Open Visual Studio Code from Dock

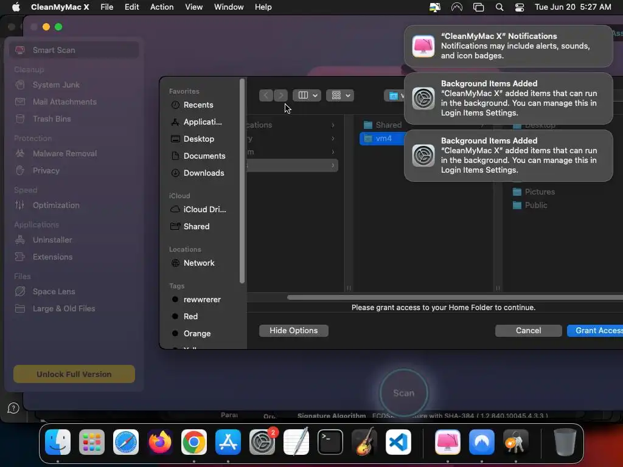coord(399,442)
